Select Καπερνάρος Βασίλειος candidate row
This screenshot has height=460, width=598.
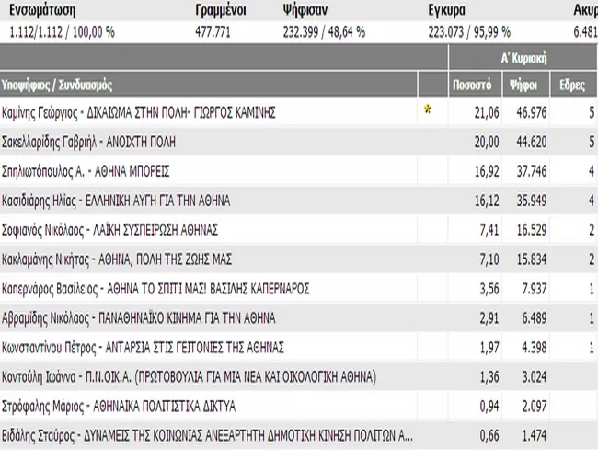[x=299, y=288]
